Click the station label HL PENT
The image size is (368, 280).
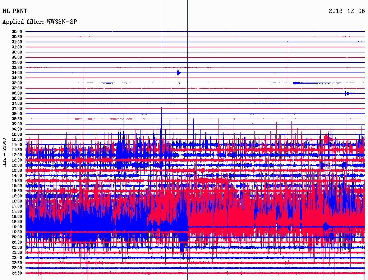pyautogui.click(x=15, y=11)
